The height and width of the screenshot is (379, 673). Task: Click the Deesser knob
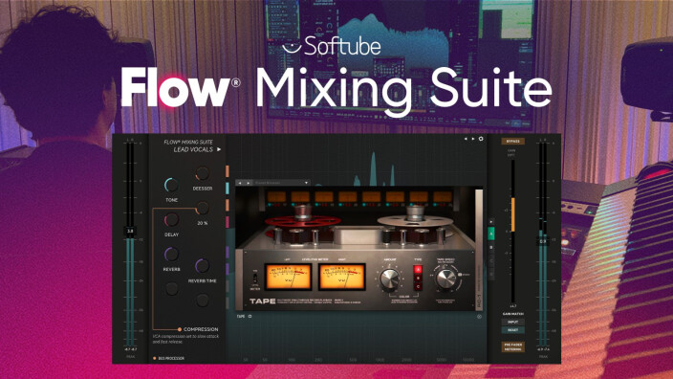point(202,173)
